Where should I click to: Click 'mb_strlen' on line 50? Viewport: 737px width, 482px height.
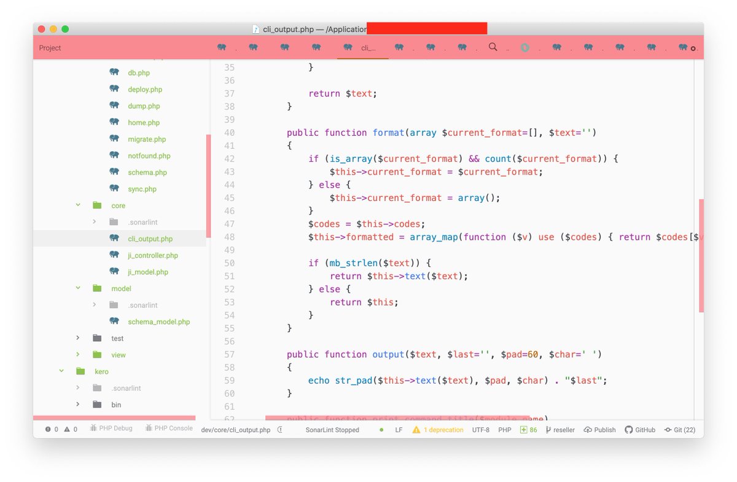click(353, 263)
